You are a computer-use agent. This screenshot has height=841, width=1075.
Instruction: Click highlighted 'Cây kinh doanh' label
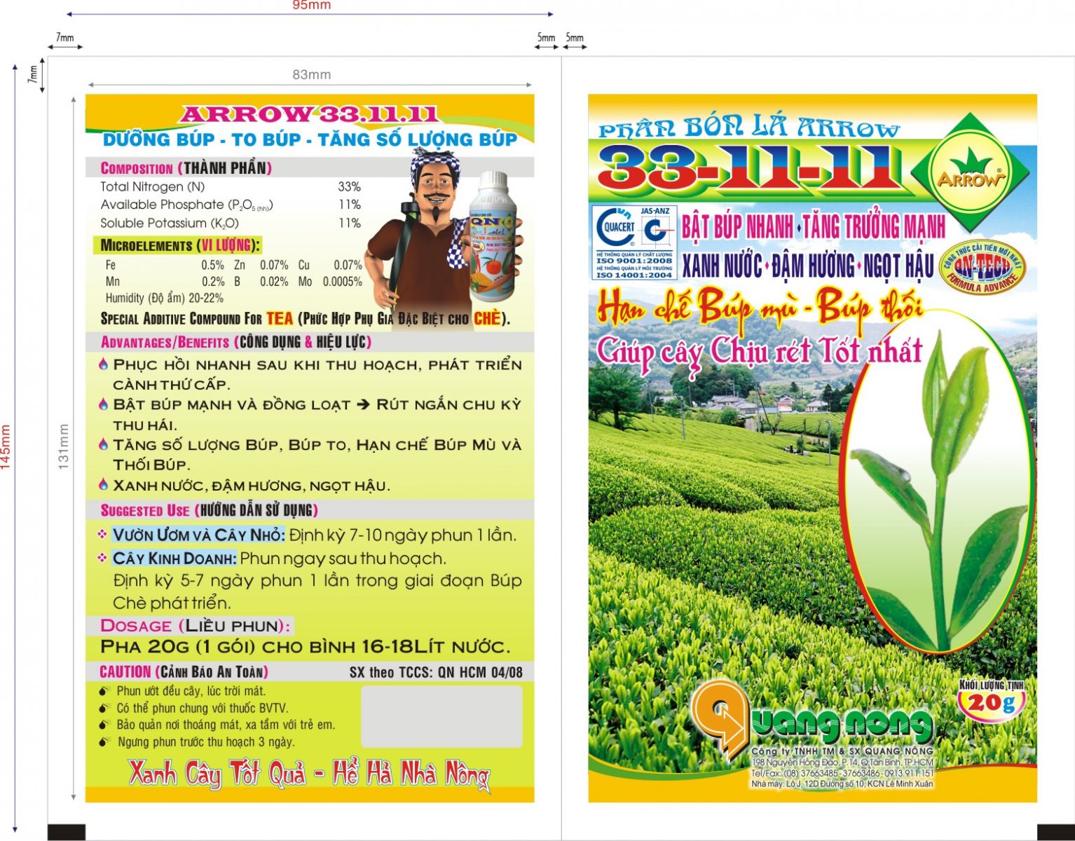174,559
